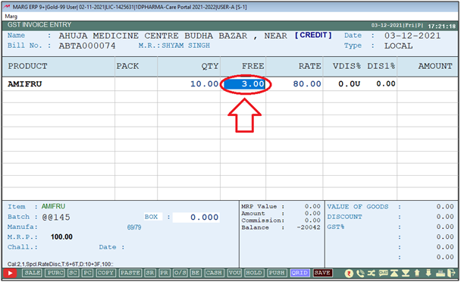Viewport: 461px width, 282px height.
Task: Click the jump-to-top arrow icon
Action: pyautogui.click(x=394, y=273)
